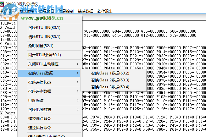Screen dimensions: 206x137
Task: Open the 发送命令 menu
Action: [27, 11]
